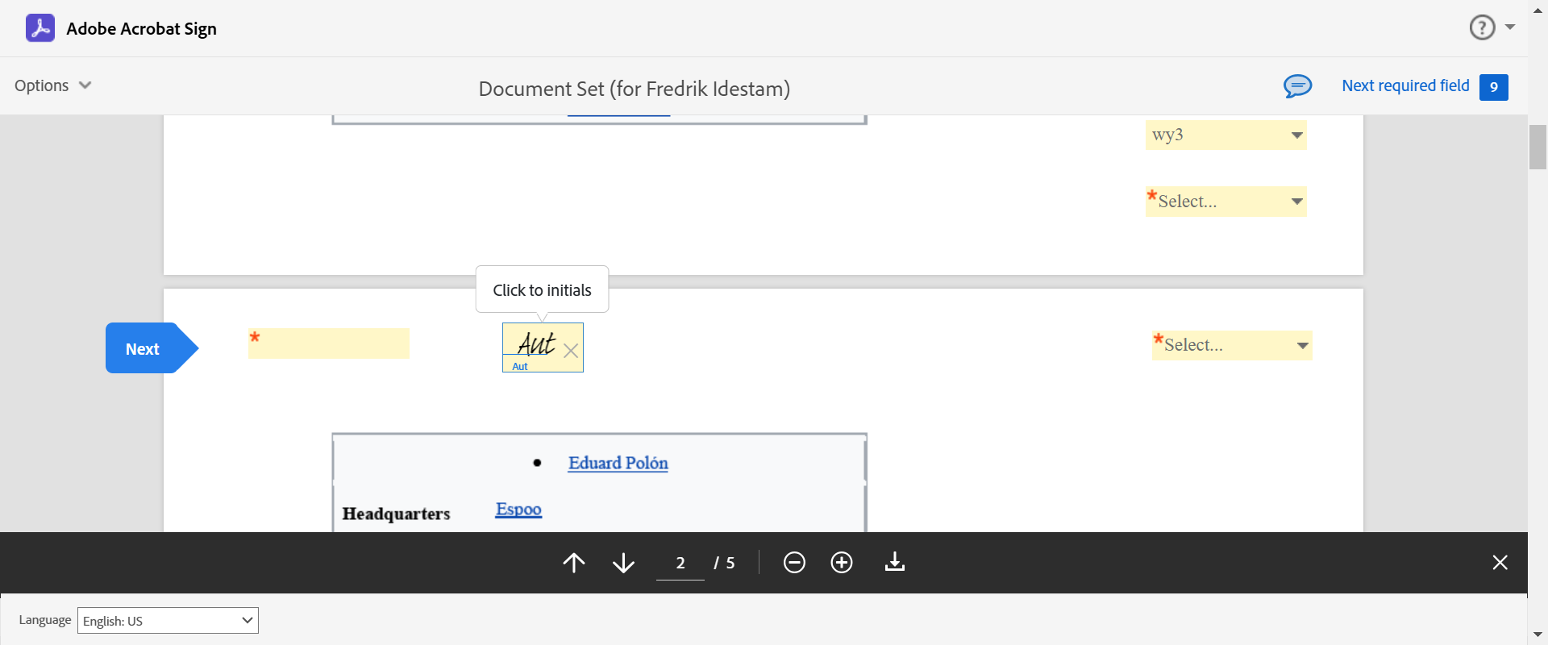1548x645 pixels.
Task: Open the Select dropdown beside the initials
Action: coord(1232,345)
